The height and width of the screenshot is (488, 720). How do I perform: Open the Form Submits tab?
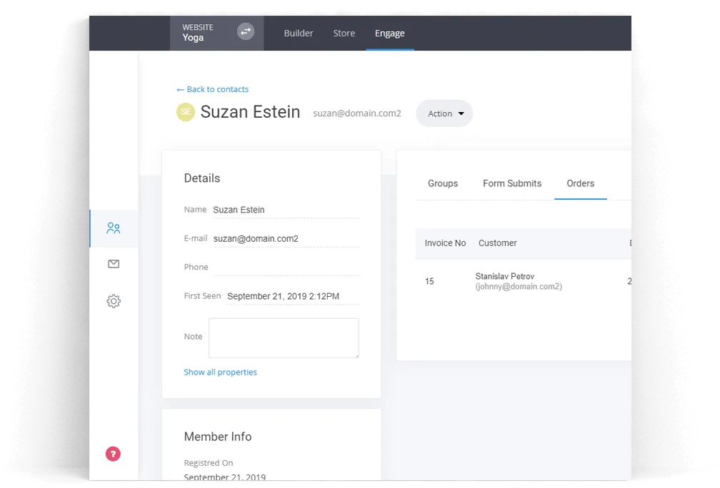pos(512,183)
